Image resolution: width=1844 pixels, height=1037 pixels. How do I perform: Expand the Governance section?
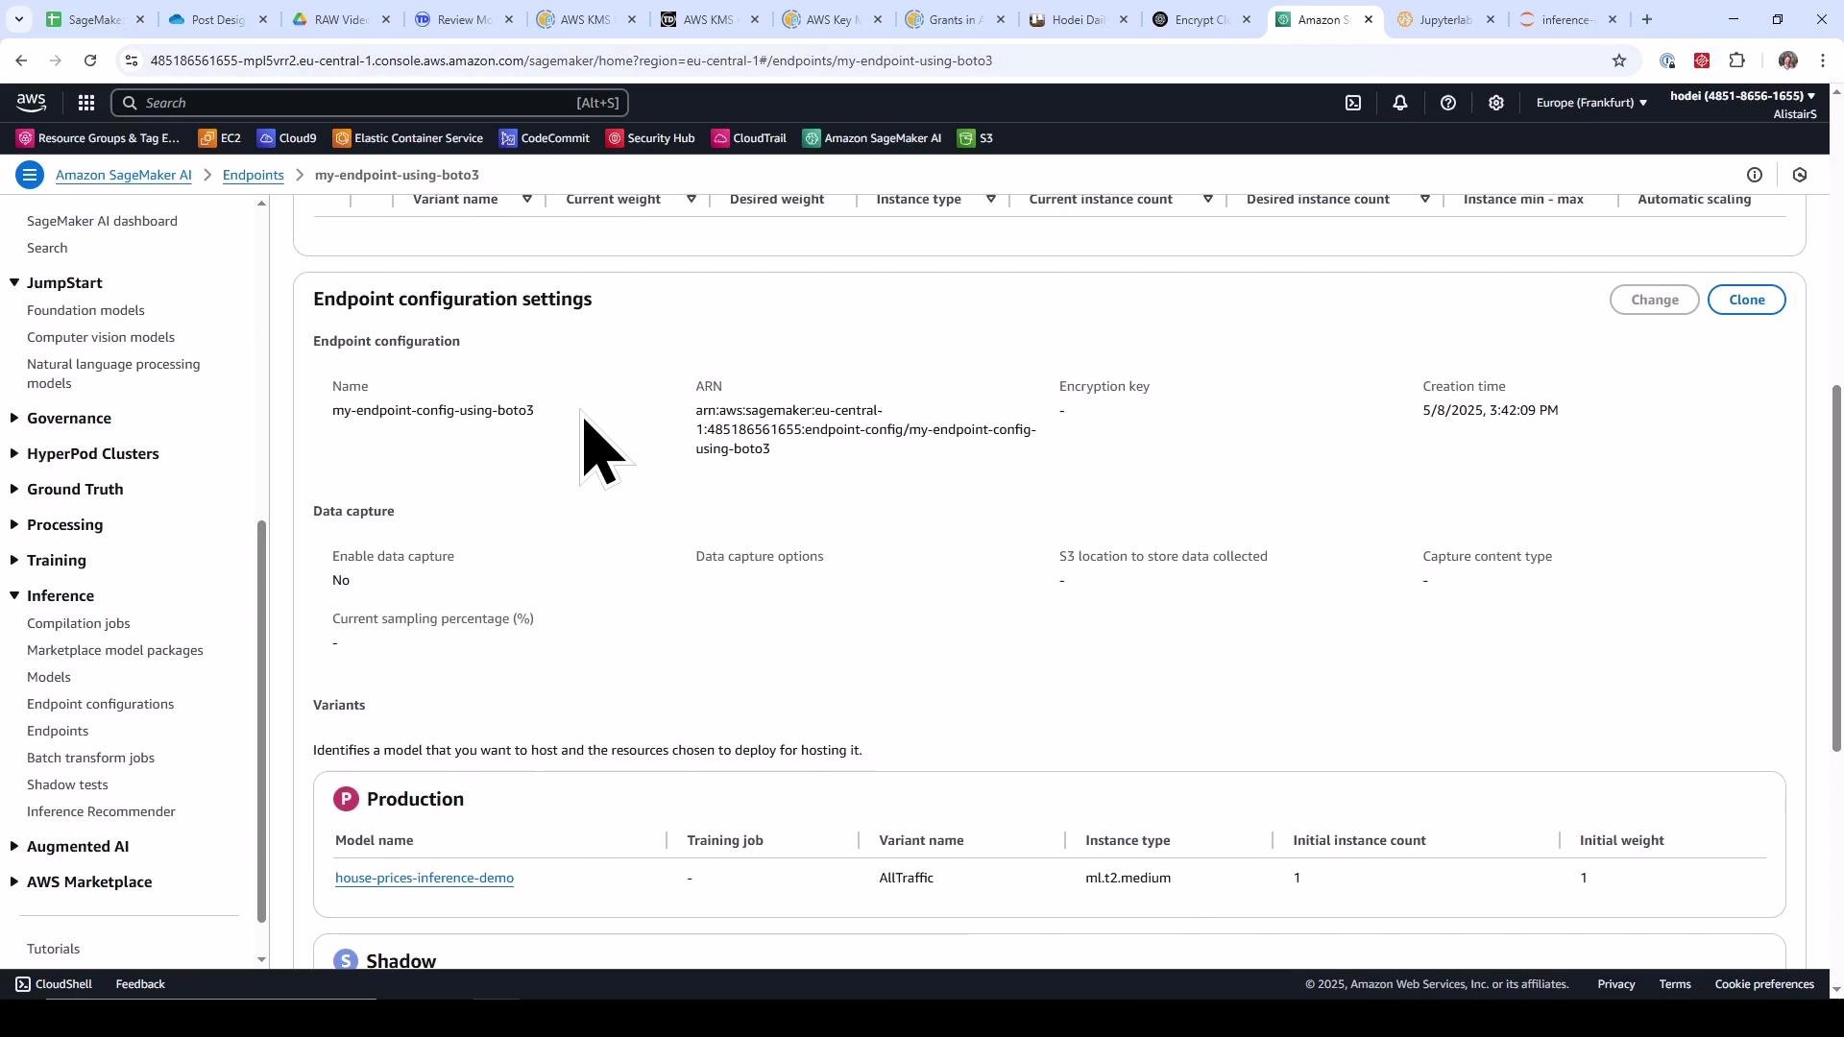click(x=14, y=418)
